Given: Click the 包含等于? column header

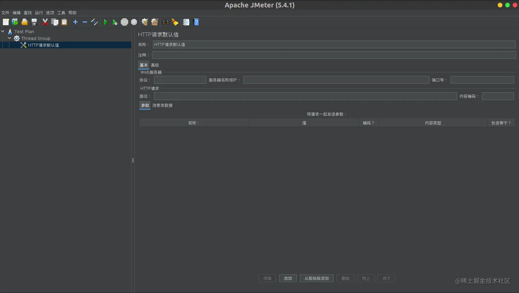Looking at the screenshot, I should pyautogui.click(x=501, y=123).
